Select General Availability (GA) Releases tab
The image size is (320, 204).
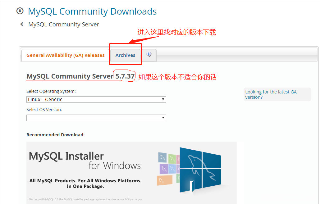65,55
